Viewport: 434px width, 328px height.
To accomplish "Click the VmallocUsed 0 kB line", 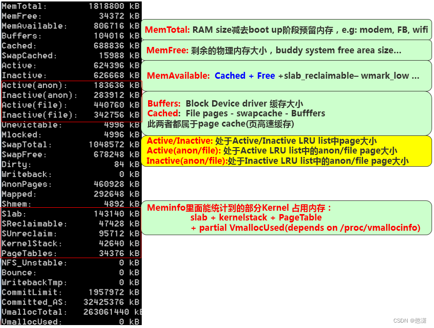I will 70,322.
